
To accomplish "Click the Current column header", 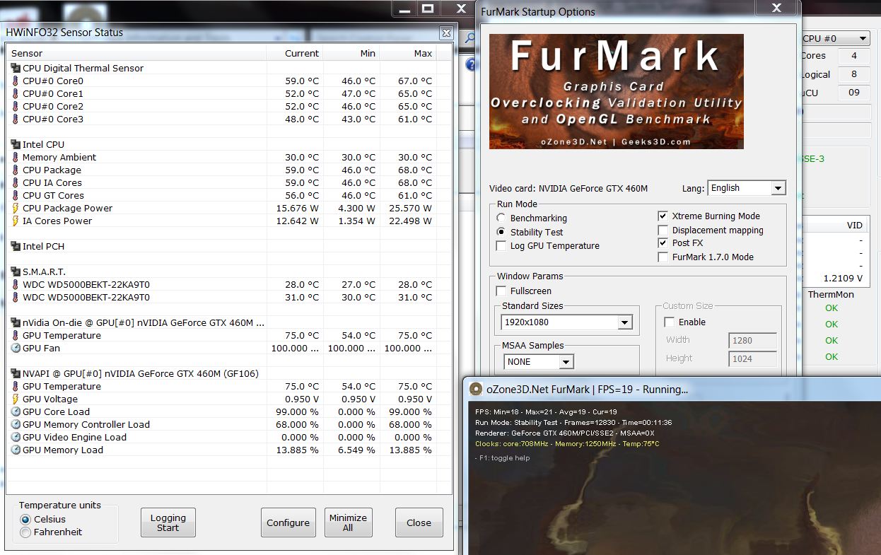I will (295, 53).
